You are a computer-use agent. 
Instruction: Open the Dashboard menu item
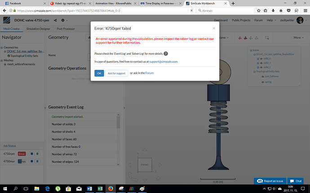221,20
